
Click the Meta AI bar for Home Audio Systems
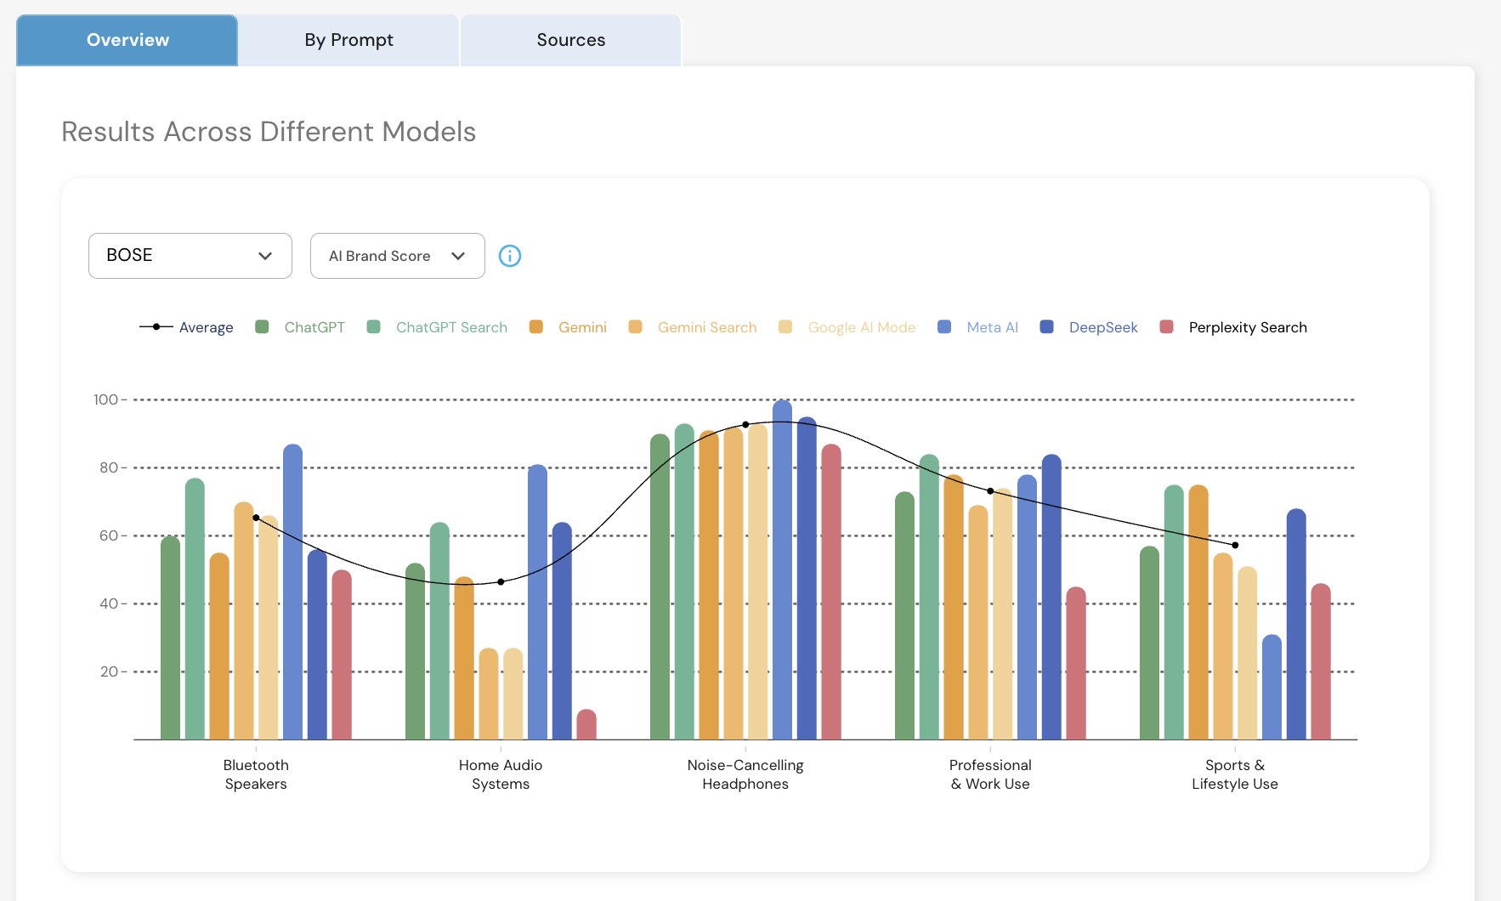click(x=537, y=602)
